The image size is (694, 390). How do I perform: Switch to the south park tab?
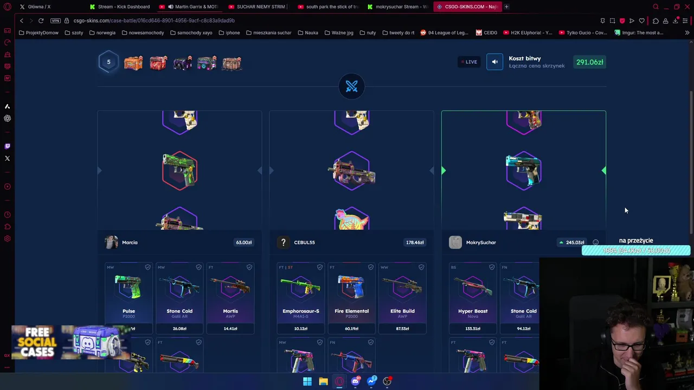329,6
